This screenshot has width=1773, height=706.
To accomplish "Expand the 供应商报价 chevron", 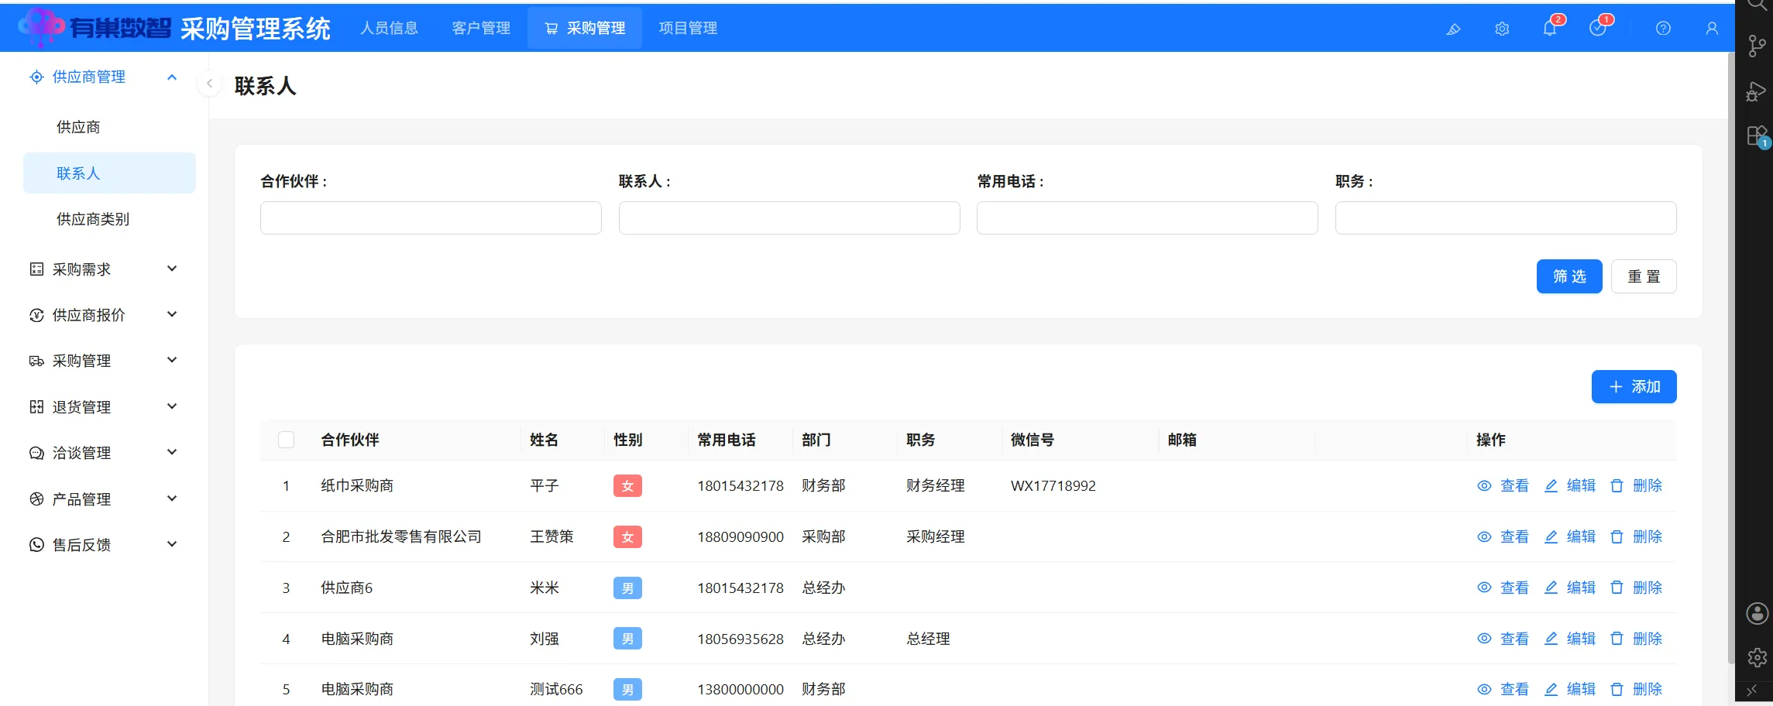I will point(172,314).
